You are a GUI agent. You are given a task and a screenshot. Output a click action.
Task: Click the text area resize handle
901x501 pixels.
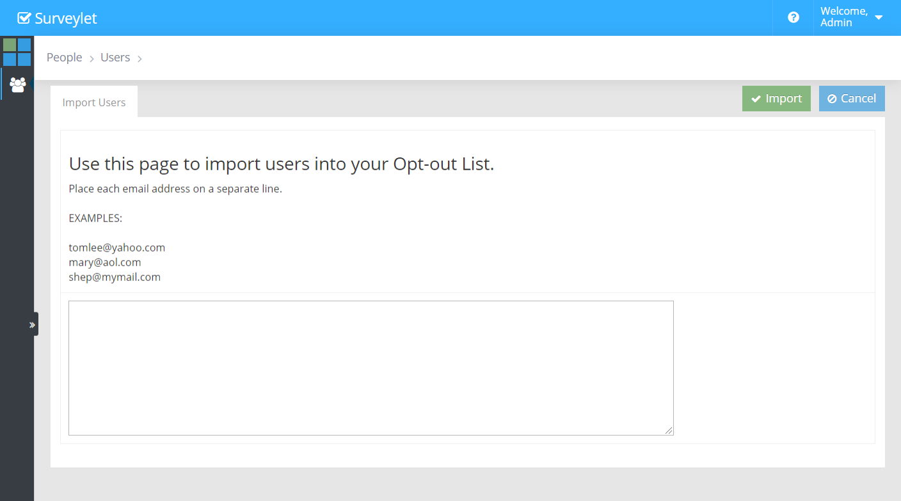coord(669,431)
